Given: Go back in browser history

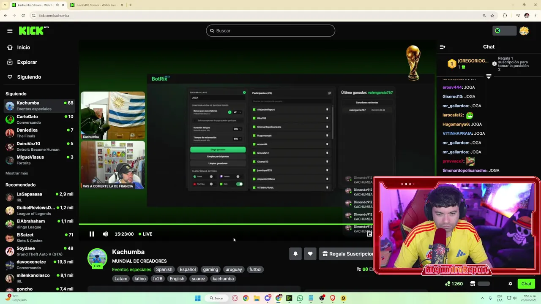Looking at the screenshot, I should click(5, 16).
